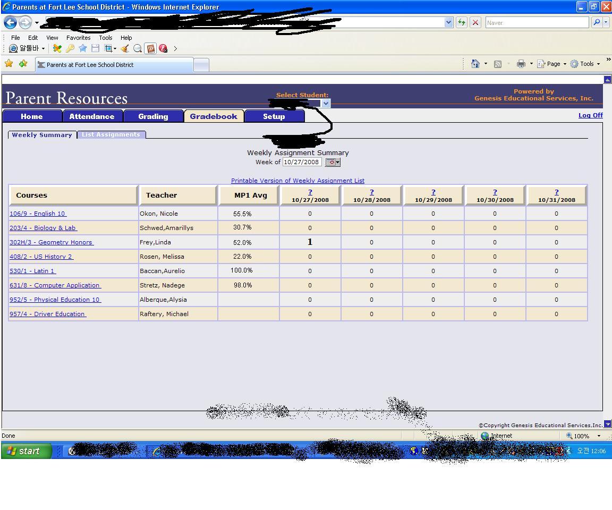612x510 pixels.
Task: Open the calendar picker next to Week of
Action: click(332, 162)
